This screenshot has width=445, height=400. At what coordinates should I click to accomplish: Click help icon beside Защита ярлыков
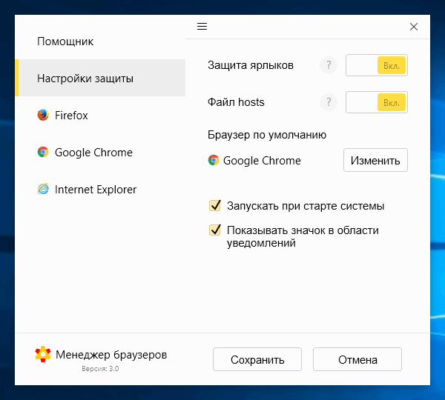pyautogui.click(x=328, y=65)
